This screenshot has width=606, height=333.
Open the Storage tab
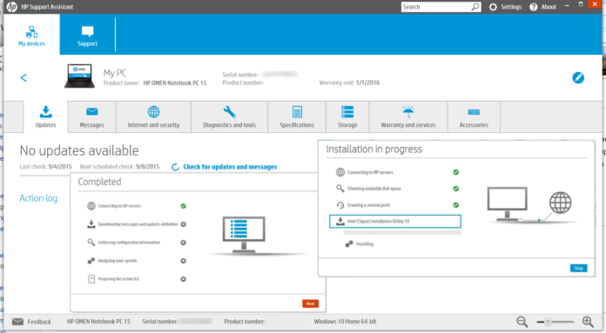tap(347, 117)
